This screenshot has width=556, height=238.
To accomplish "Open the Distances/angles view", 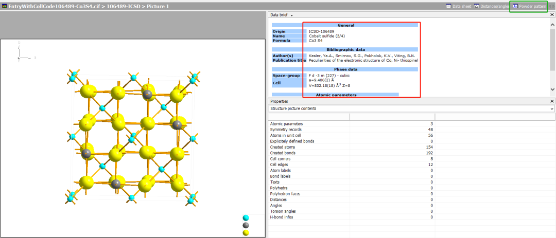I will [x=477, y=6].
